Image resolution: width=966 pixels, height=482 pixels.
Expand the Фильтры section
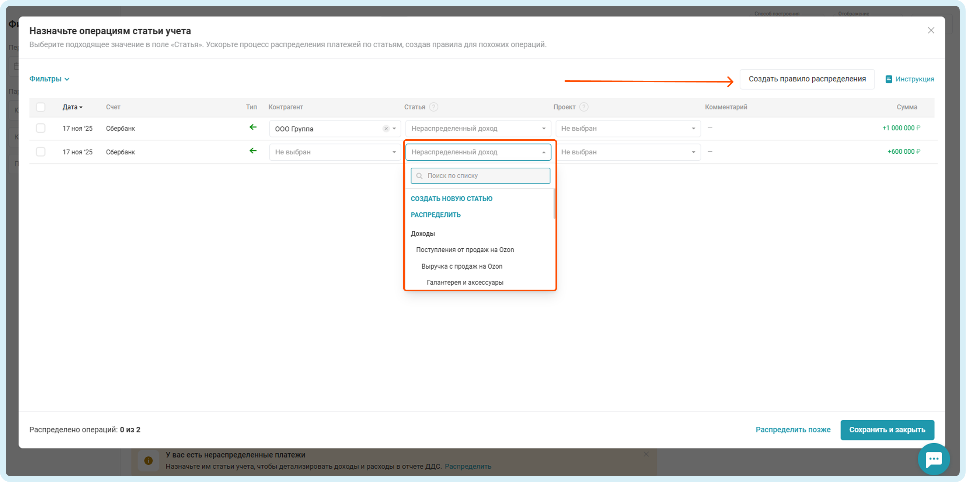click(x=49, y=79)
